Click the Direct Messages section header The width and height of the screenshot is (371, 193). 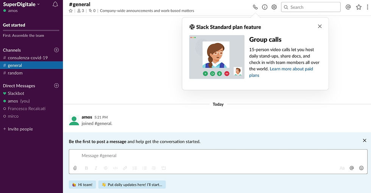point(19,86)
